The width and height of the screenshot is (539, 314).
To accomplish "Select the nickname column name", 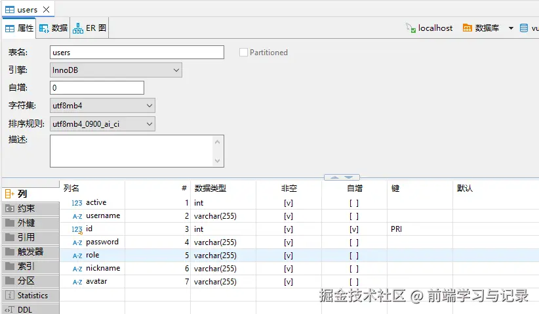I will point(103,268).
